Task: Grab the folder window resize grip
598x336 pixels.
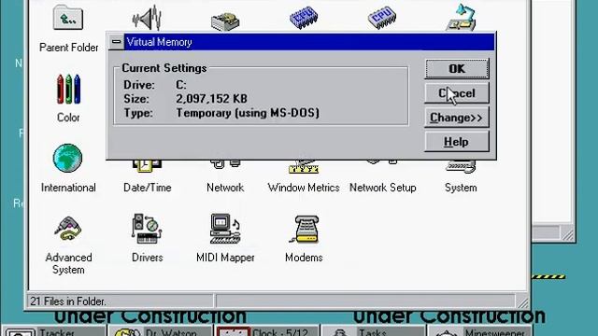Action: click(523, 302)
